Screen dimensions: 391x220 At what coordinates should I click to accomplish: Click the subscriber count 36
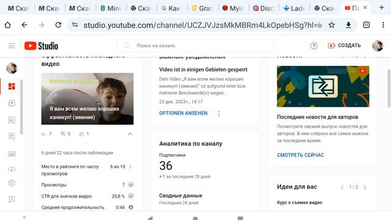(x=166, y=166)
